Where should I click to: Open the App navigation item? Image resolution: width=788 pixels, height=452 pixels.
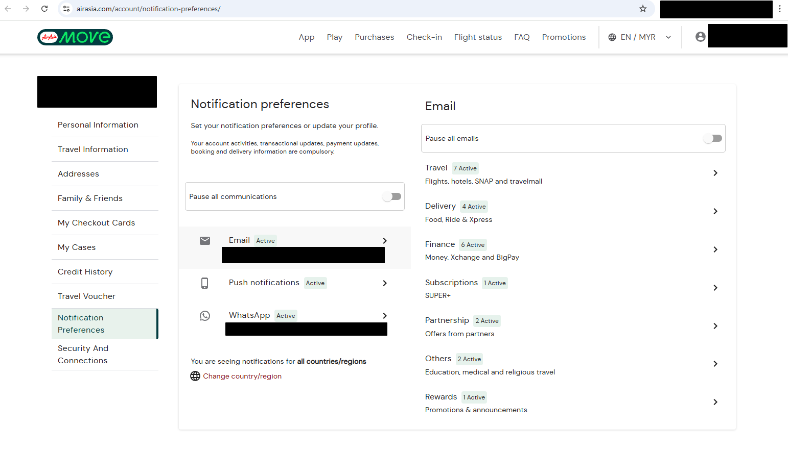pyautogui.click(x=307, y=37)
